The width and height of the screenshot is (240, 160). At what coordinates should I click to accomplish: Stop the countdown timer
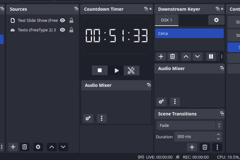point(100,70)
